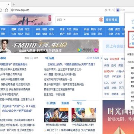Open the web page type dropdown in search box
Image resolution: width=134 pixels, height=134 pixels.
click(x=61, y=20)
